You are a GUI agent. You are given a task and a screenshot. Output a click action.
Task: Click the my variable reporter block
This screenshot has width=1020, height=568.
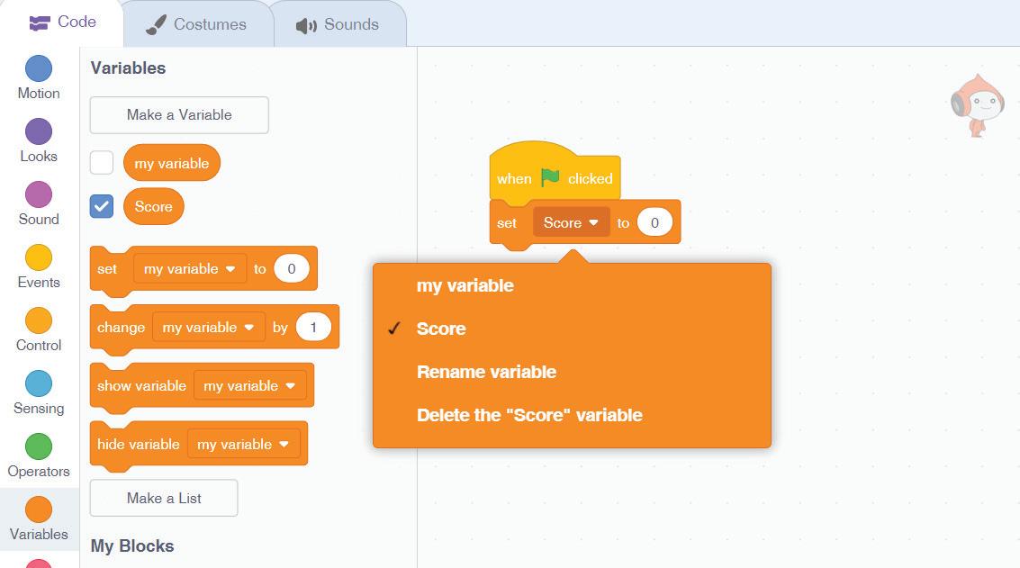click(172, 163)
